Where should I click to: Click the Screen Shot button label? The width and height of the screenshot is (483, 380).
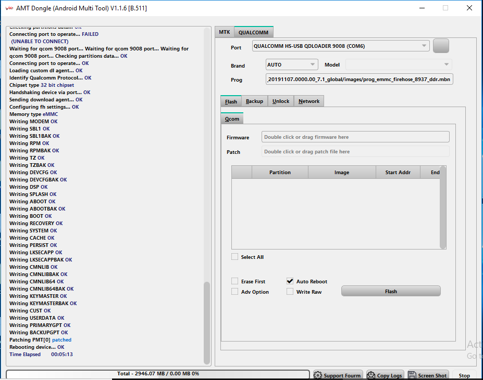coord(432,375)
